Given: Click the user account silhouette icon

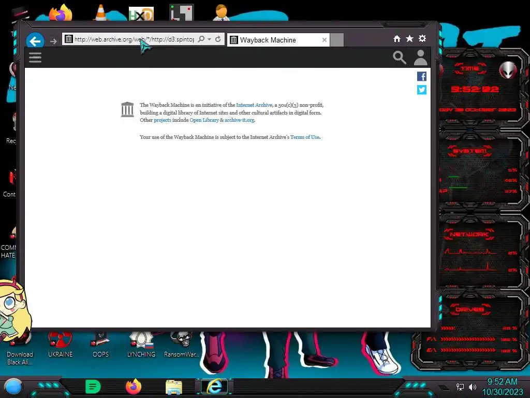Looking at the screenshot, I should 420,58.
